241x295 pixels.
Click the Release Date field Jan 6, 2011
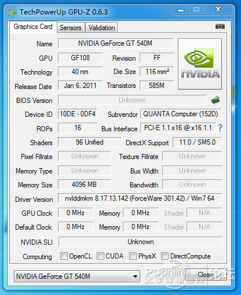80,86
